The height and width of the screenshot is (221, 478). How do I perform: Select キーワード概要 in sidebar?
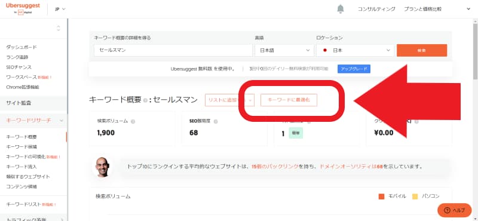[x=22, y=137]
